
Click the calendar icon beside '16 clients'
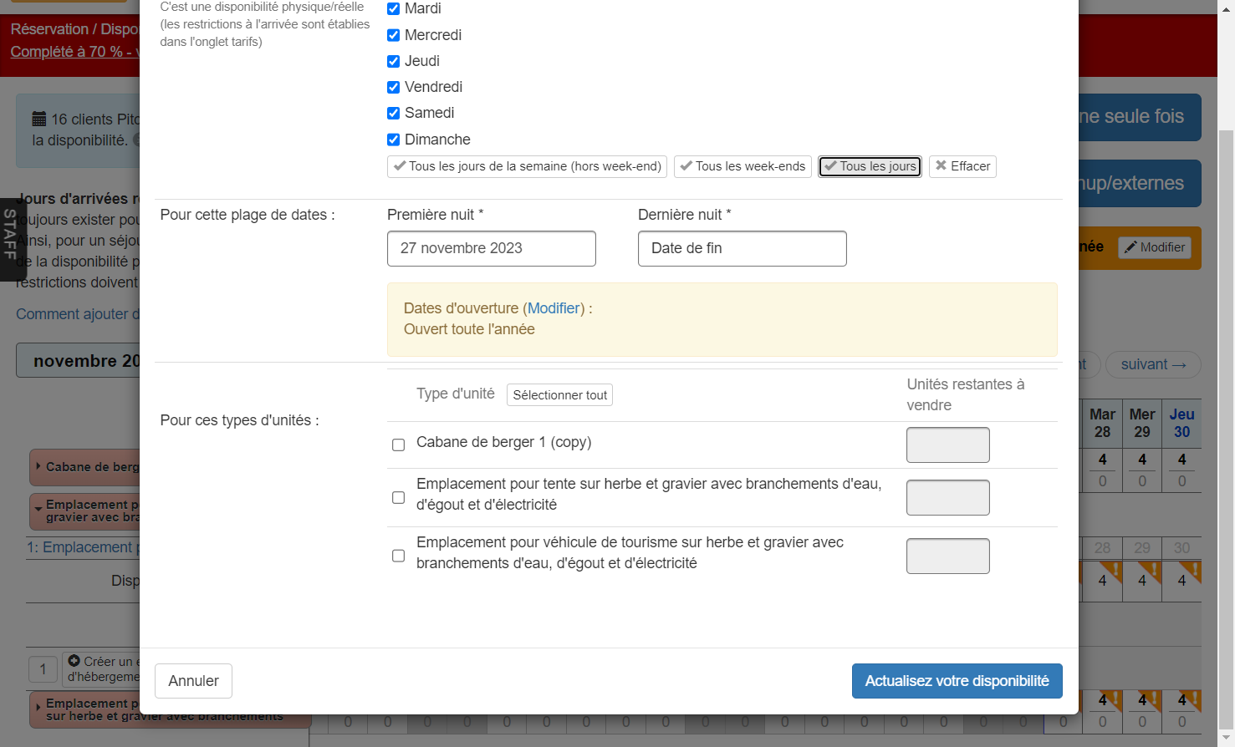click(39, 119)
